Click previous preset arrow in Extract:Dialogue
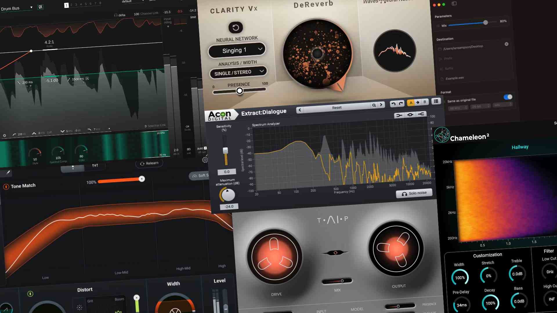 tap(300, 110)
